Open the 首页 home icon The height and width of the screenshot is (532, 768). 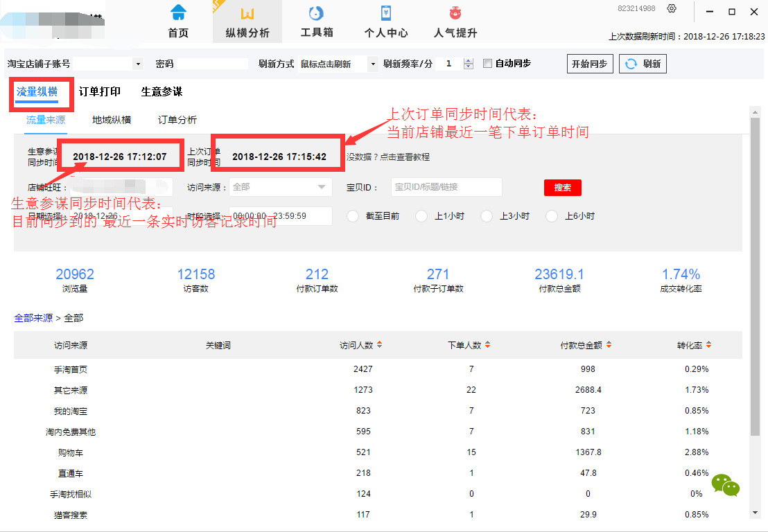(x=178, y=14)
